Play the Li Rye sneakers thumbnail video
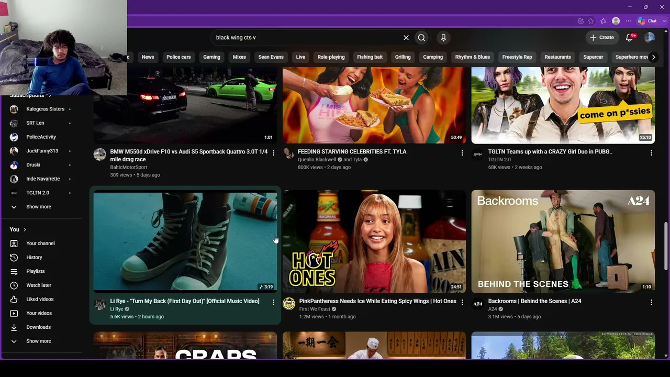The image size is (670, 377). (185, 241)
